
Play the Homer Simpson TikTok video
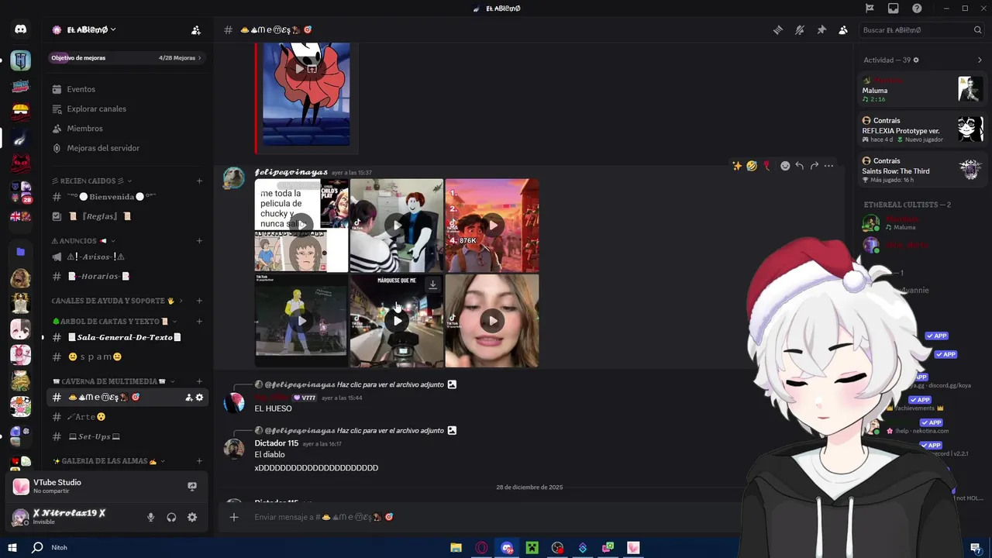coord(301,321)
